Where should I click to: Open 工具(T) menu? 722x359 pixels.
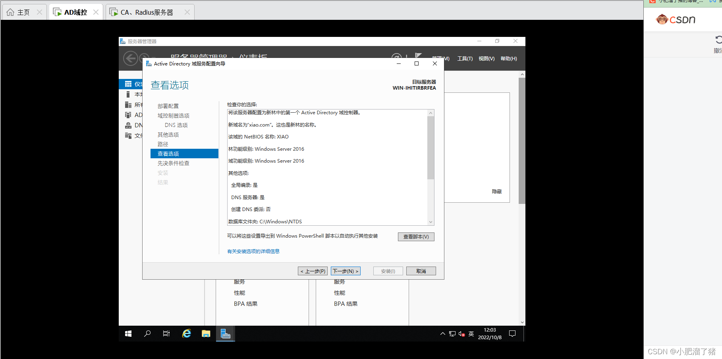click(465, 59)
